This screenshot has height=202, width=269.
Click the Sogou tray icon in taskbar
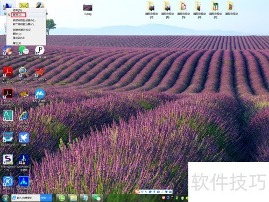[164, 198]
